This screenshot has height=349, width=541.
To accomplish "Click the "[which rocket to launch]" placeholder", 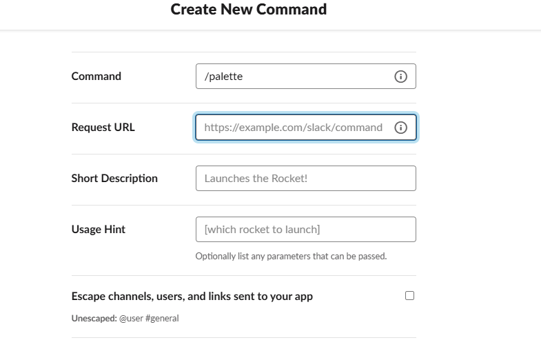I will click(262, 229).
